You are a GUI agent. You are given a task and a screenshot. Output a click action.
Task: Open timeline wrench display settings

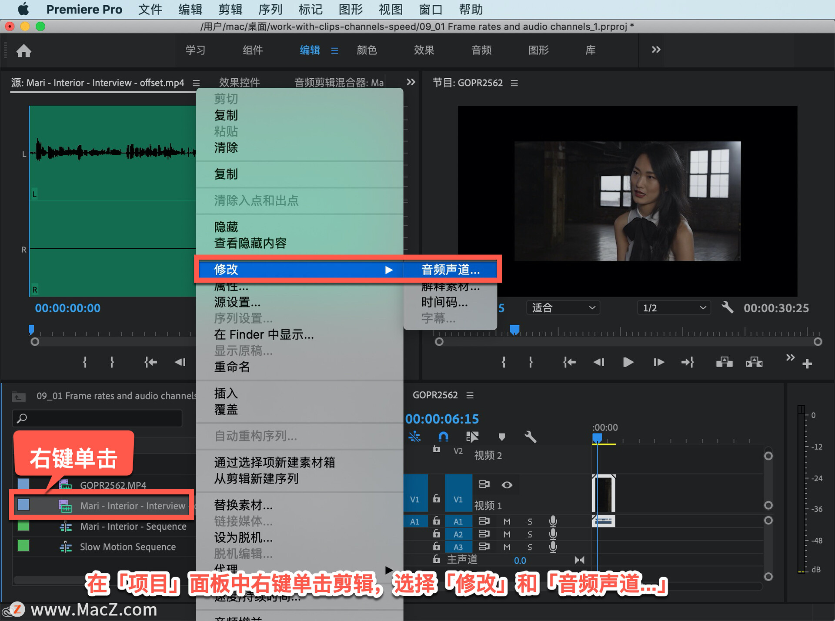click(530, 436)
